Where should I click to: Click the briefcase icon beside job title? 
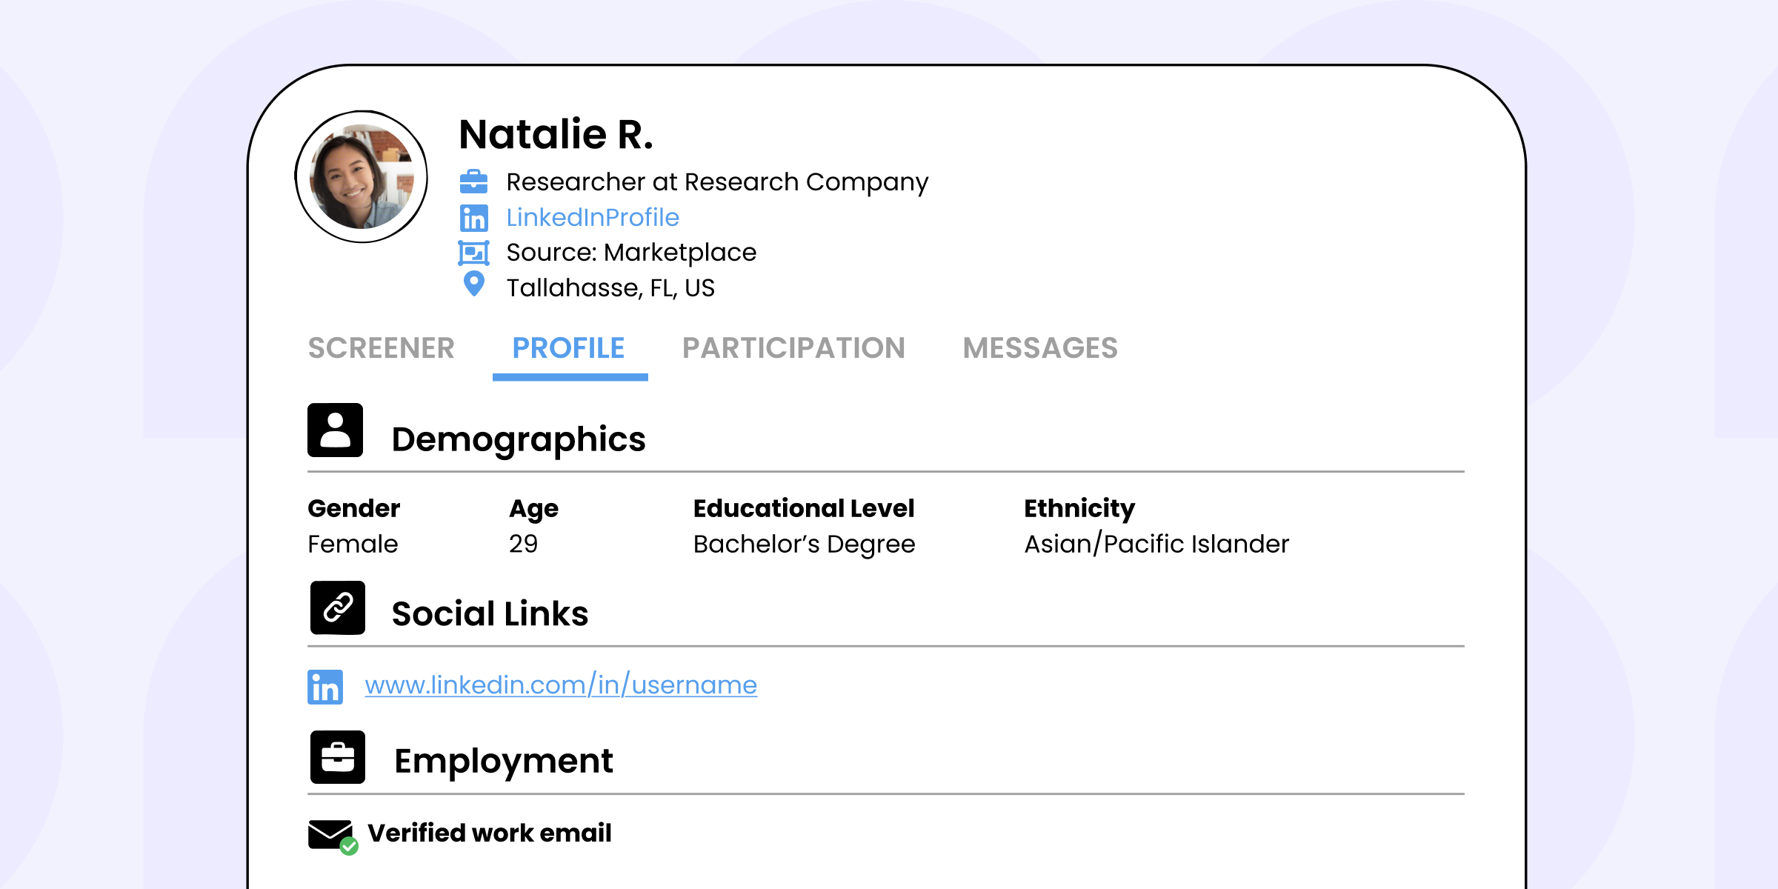point(473,182)
